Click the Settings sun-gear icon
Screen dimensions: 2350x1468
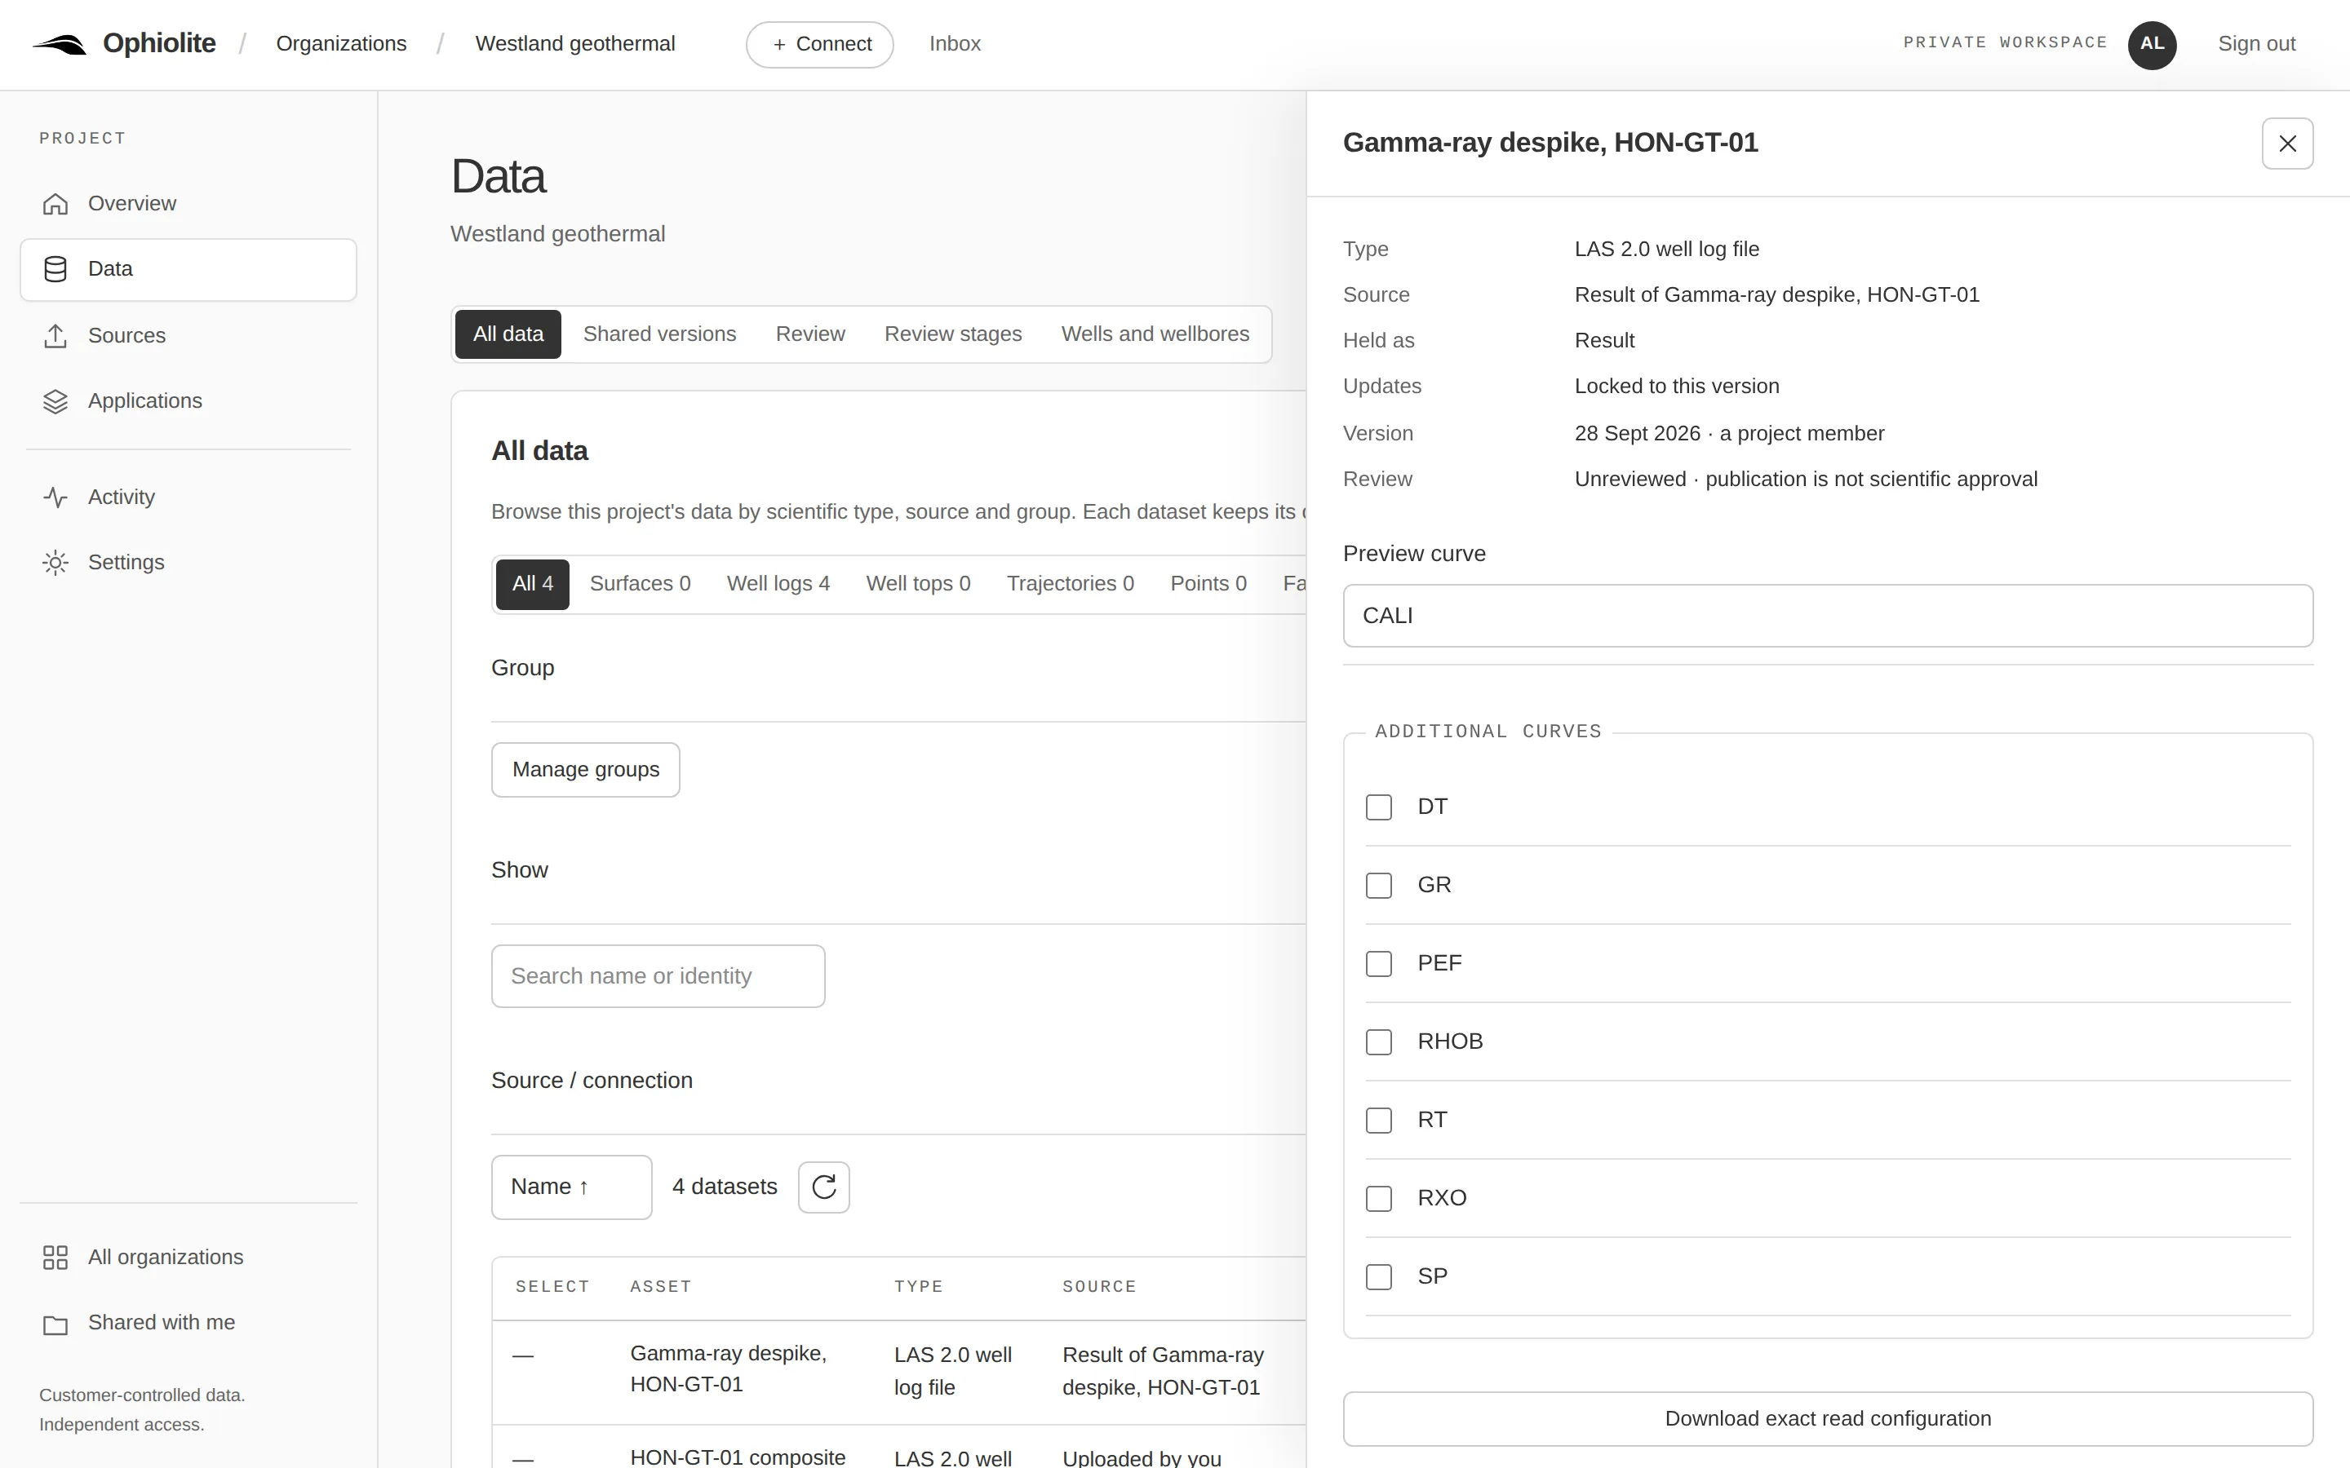(x=55, y=563)
